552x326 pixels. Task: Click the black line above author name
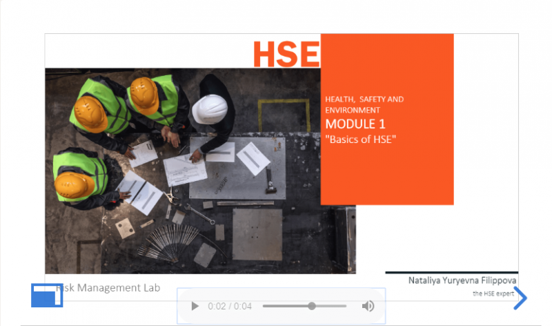pyautogui.click(x=451, y=272)
